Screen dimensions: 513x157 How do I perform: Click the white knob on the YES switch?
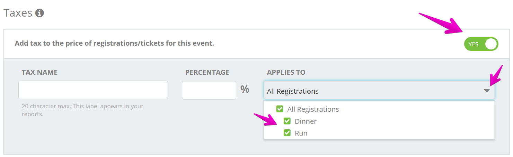click(x=491, y=44)
